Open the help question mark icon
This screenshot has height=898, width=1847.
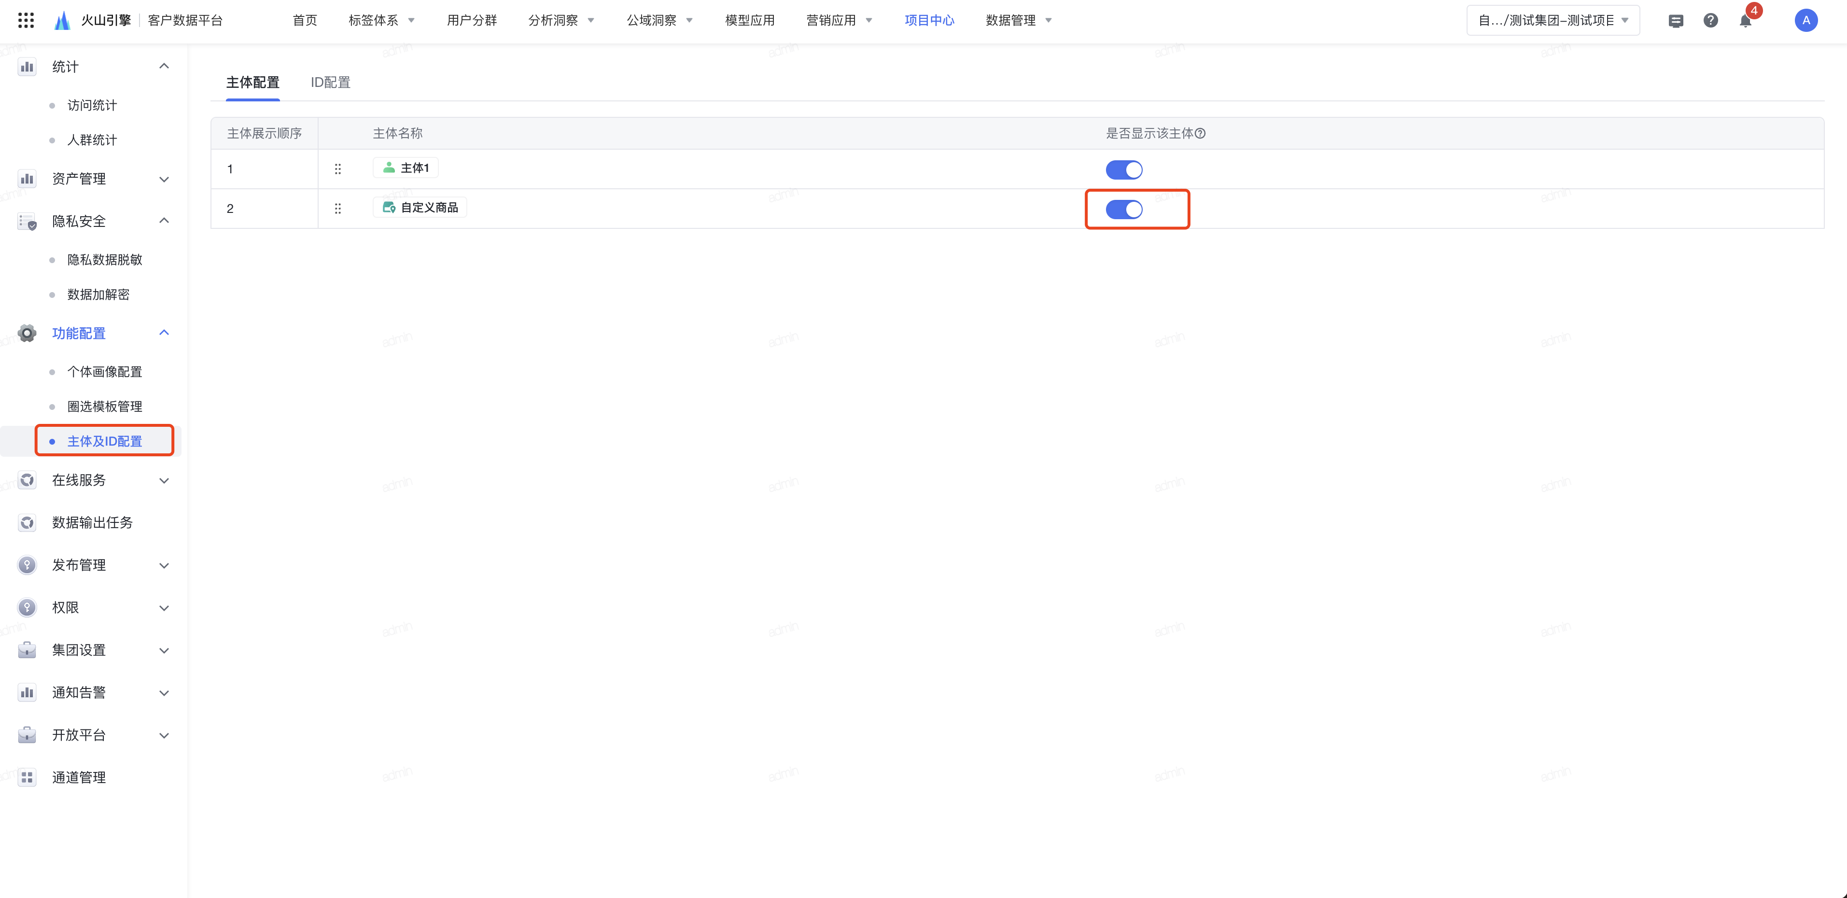pyautogui.click(x=1711, y=21)
